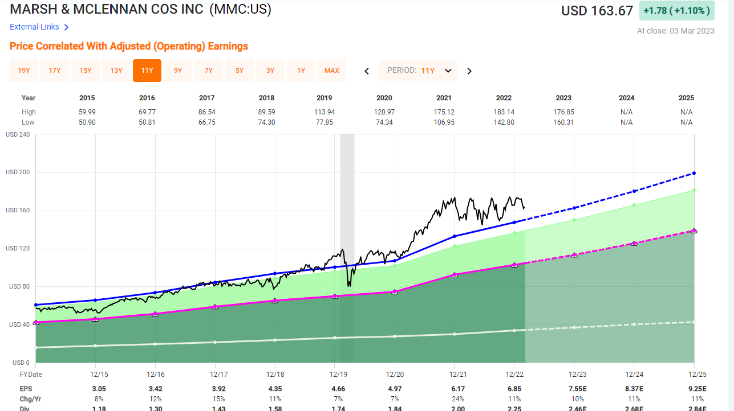Go to next period with right arrow
The height and width of the screenshot is (411, 734).
point(469,71)
